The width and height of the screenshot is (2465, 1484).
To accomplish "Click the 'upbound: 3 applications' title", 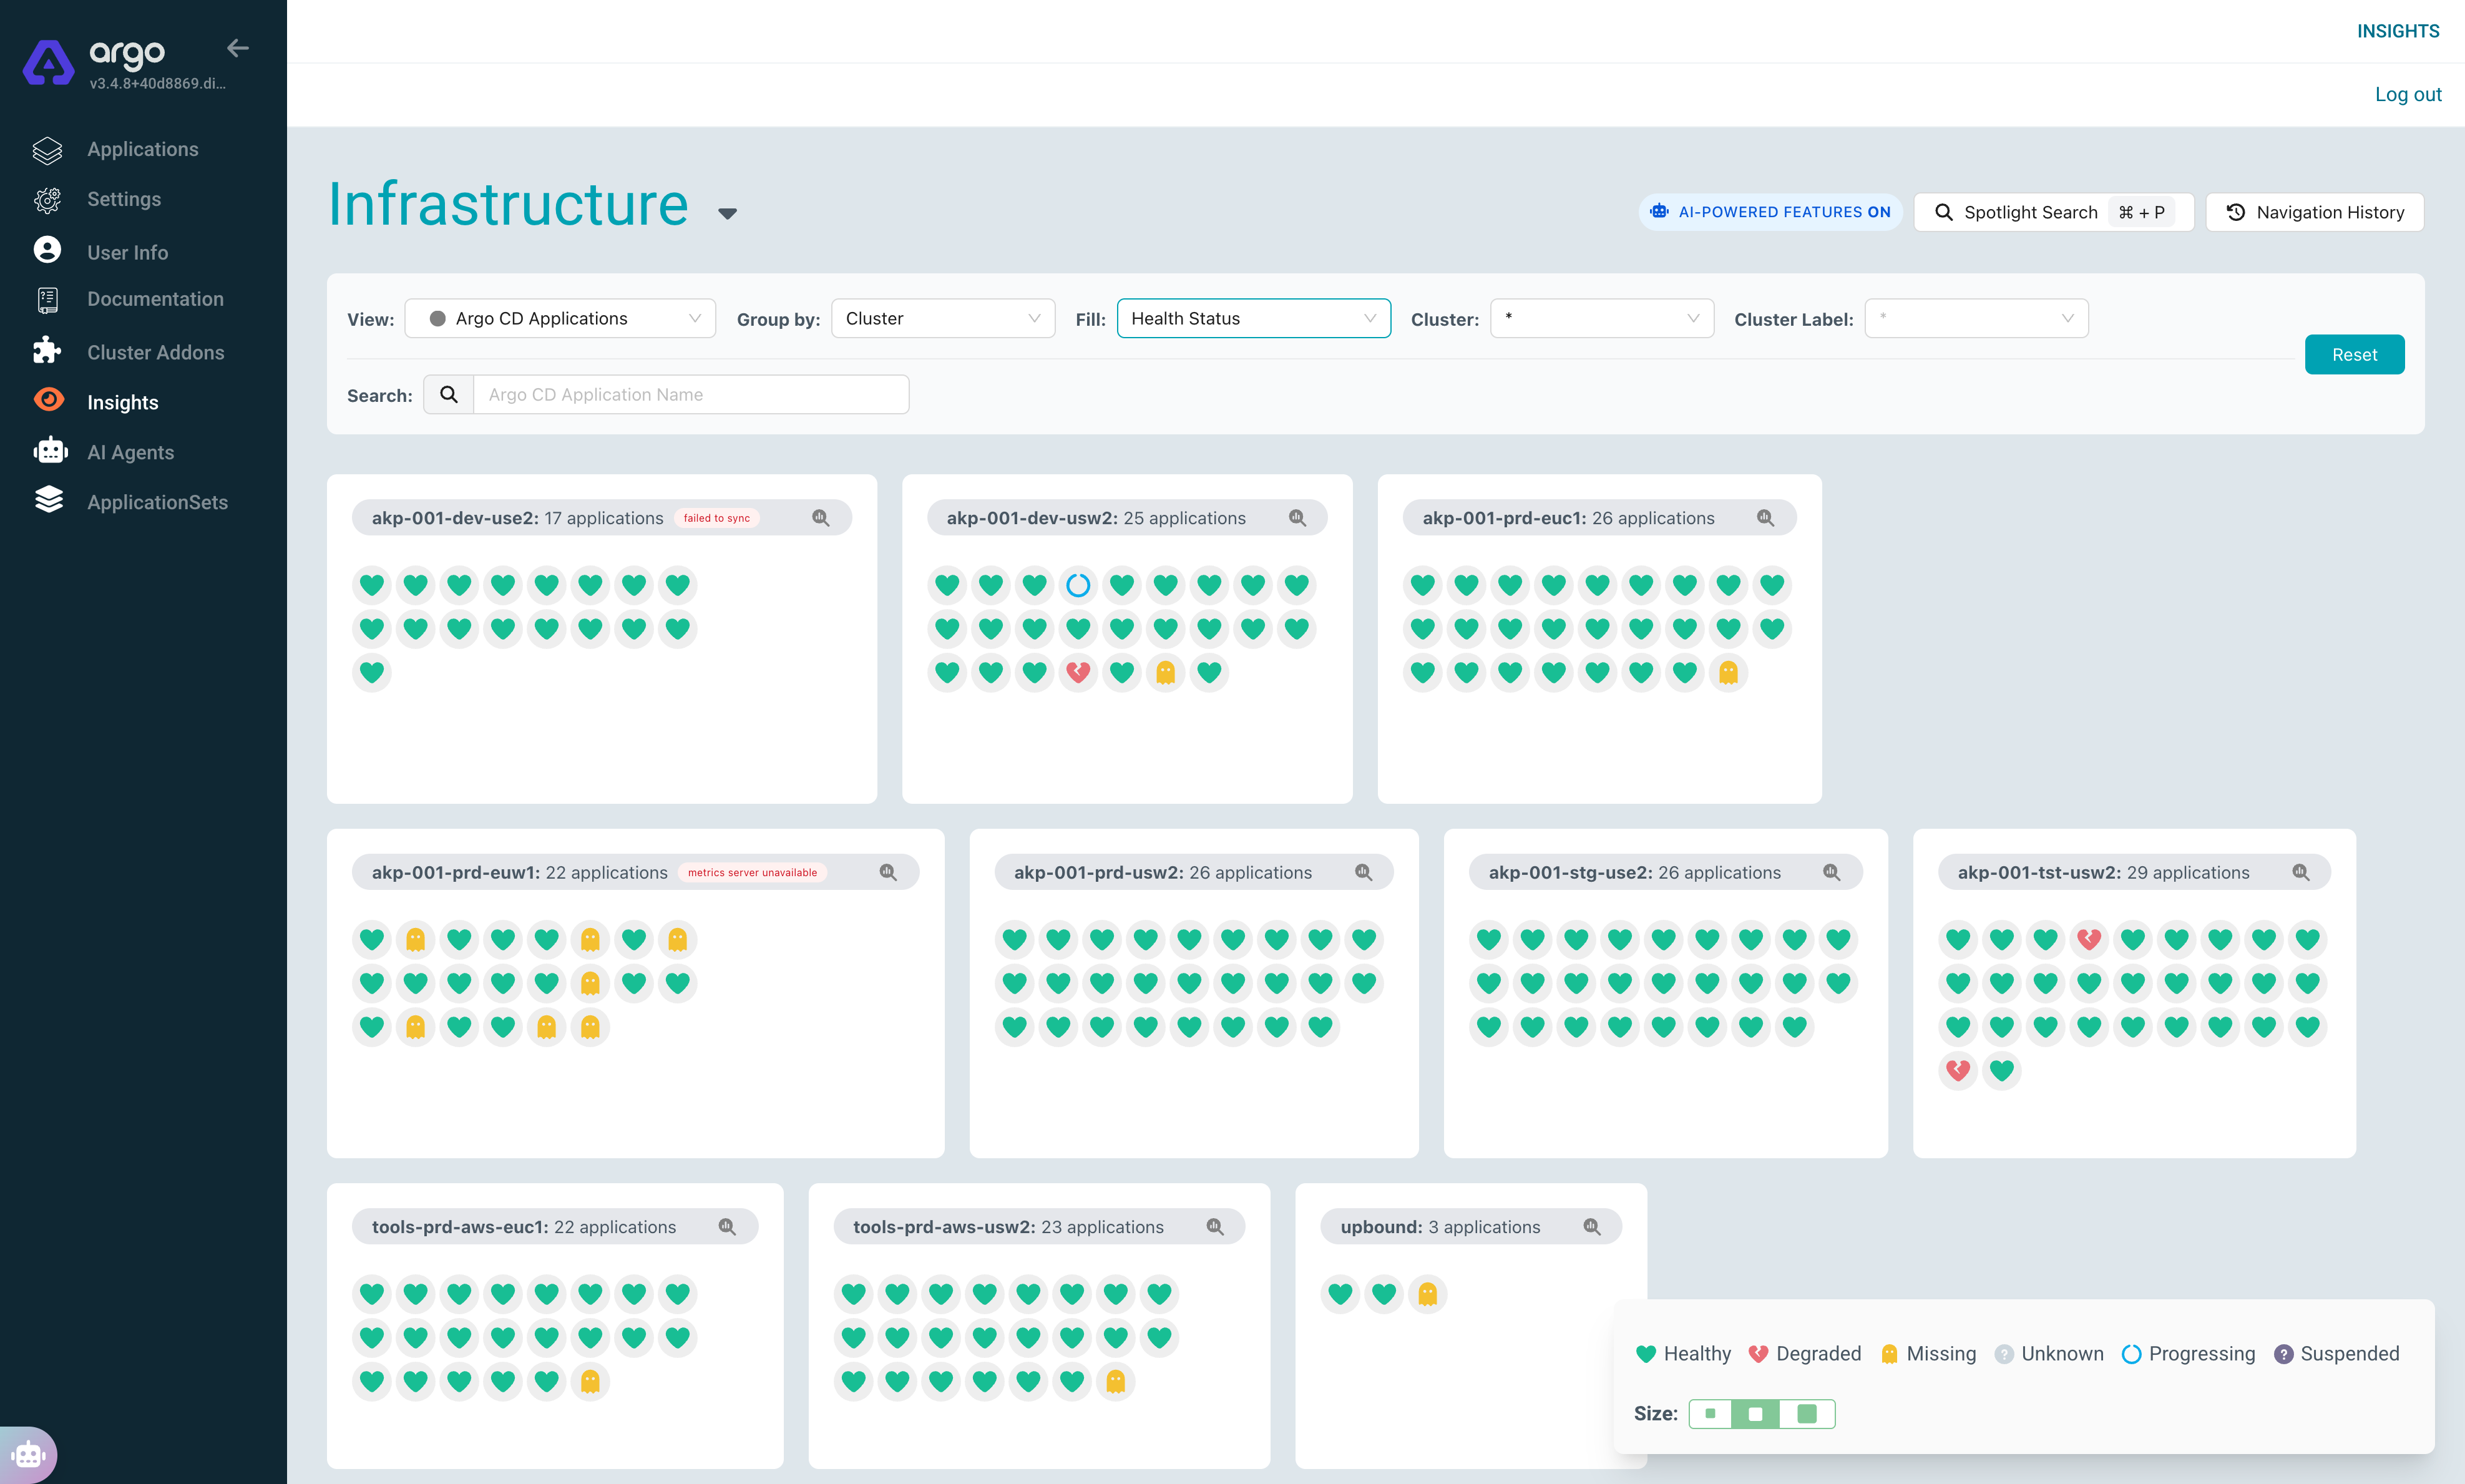I will [x=1440, y=1227].
